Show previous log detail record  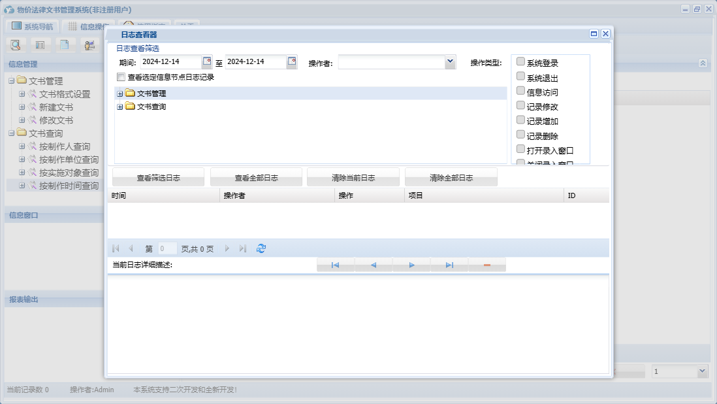374,265
